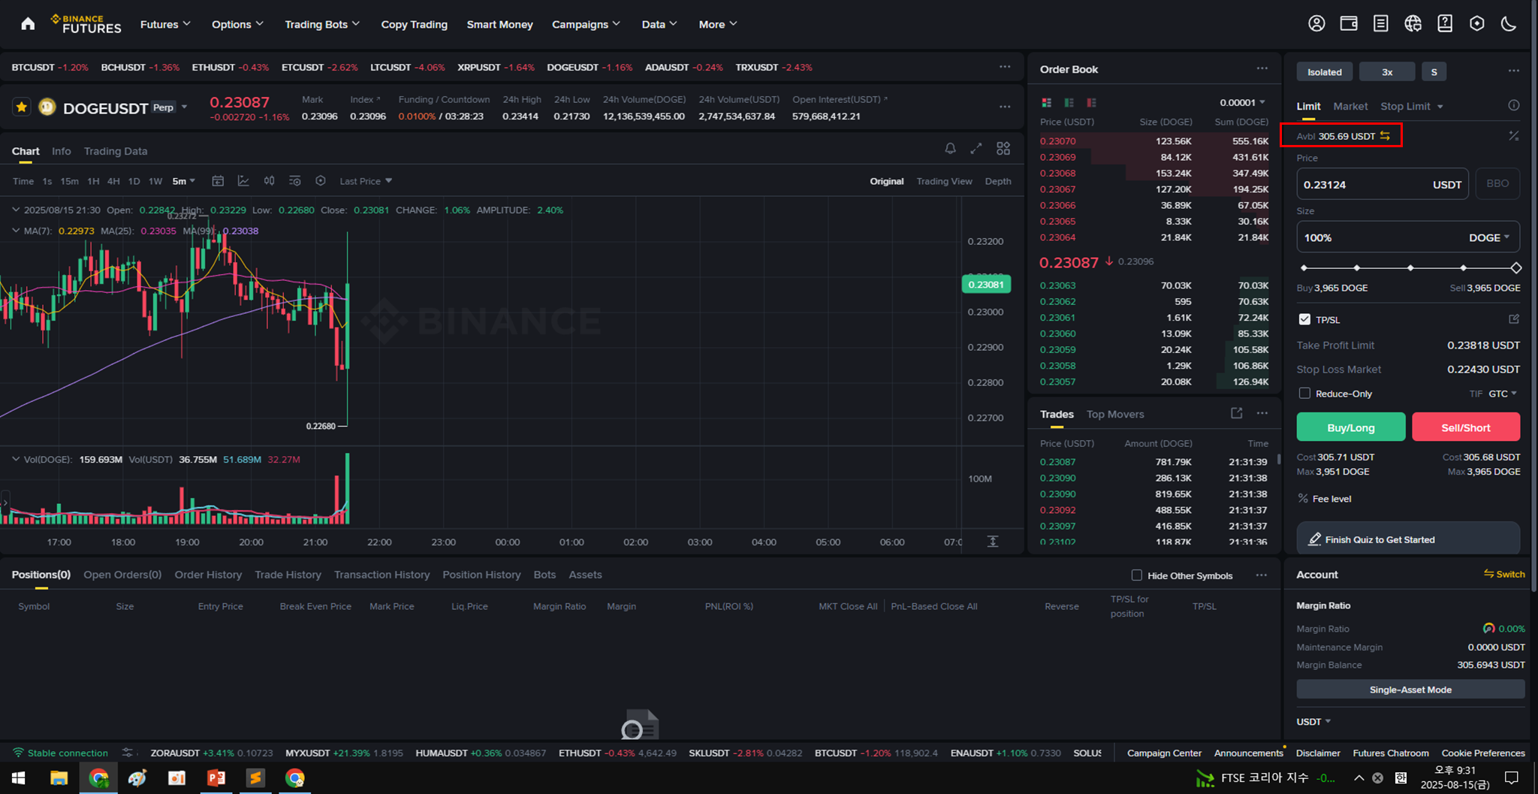Image resolution: width=1538 pixels, height=794 pixels.
Task: Toggle the DOGEUSDT favorite star
Action: (x=22, y=107)
